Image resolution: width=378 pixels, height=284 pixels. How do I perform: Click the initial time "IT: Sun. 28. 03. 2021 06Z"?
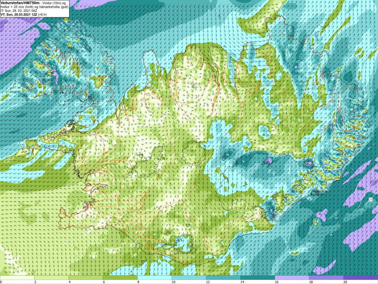click(19, 11)
